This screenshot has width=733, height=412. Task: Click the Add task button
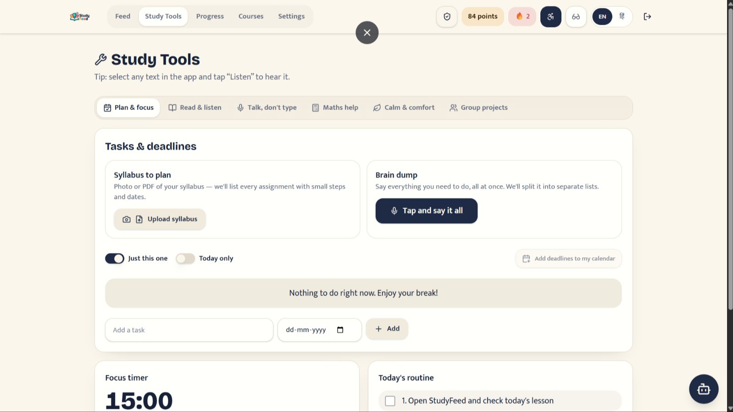coord(387,329)
